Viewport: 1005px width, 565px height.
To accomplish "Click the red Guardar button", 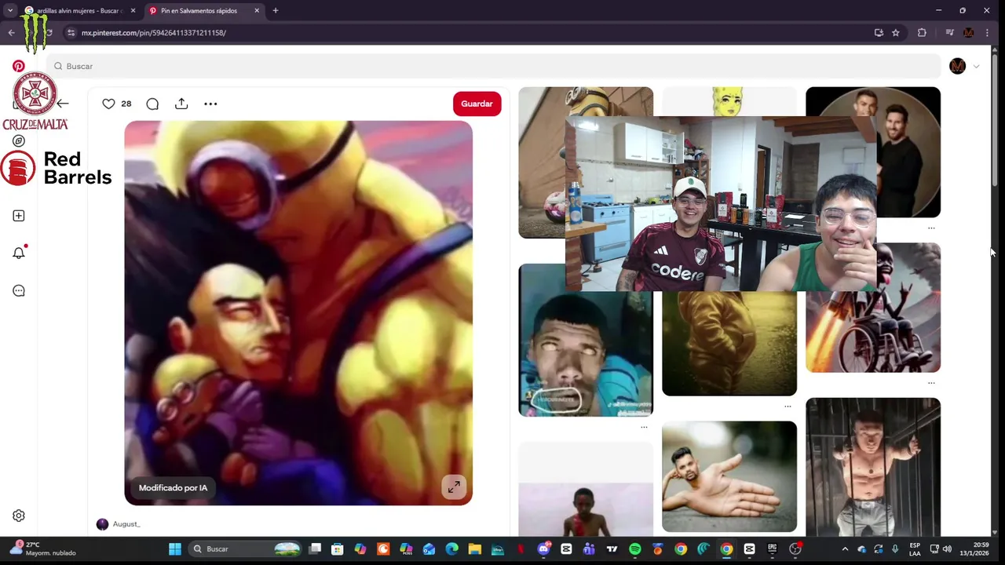I will 477,104.
